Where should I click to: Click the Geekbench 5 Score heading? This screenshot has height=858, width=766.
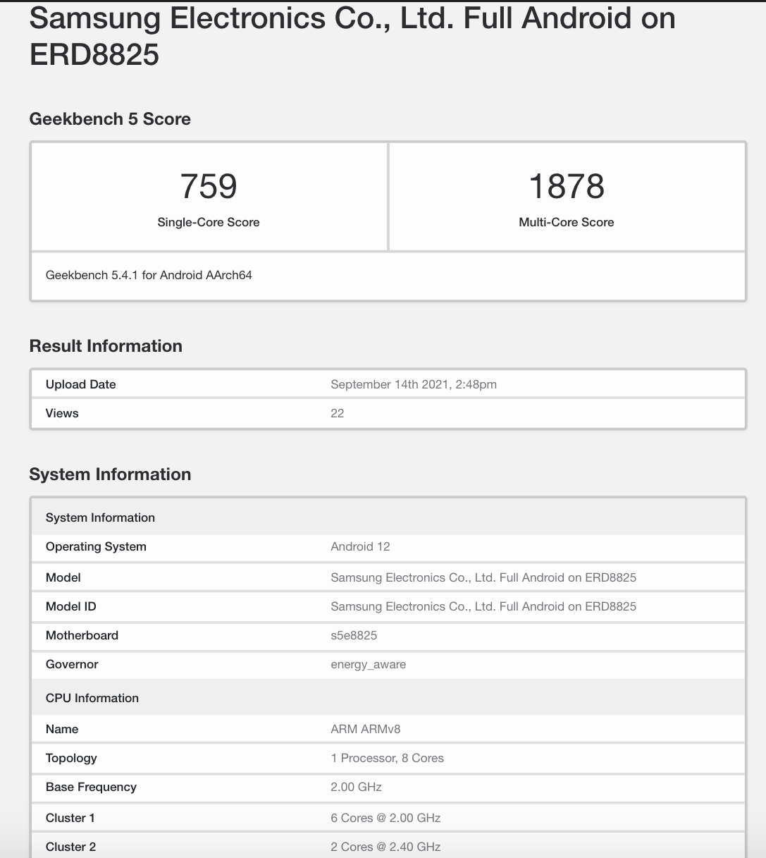pos(110,119)
